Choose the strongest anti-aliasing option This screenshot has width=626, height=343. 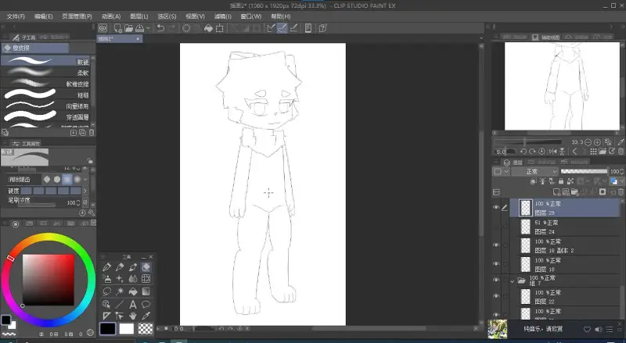[77, 180]
